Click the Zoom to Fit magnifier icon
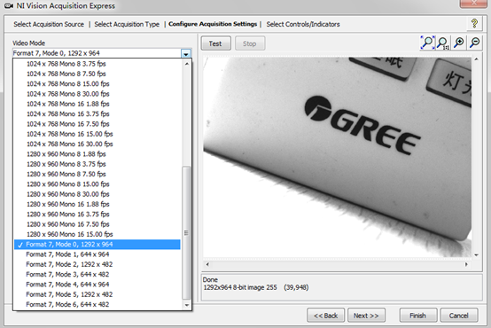Image resolution: width=491 pixels, height=328 pixels. (427, 43)
